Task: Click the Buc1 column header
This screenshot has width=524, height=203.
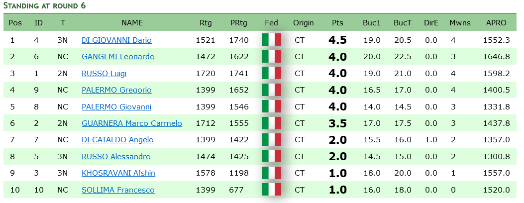Action: [372, 23]
